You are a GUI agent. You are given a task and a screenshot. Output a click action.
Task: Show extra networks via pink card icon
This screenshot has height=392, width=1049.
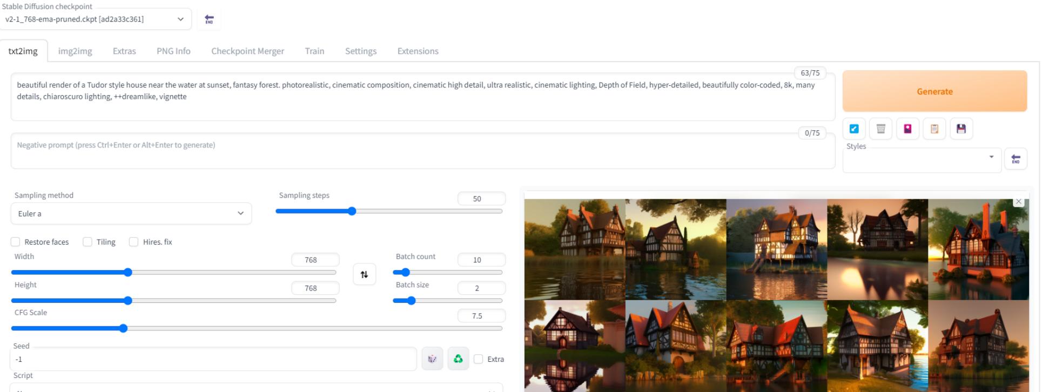pos(907,129)
